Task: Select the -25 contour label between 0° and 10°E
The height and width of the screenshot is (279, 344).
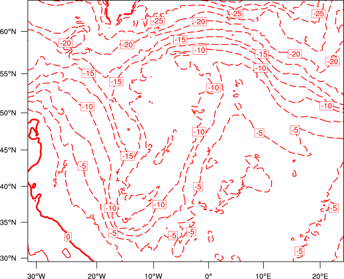Action: coord(236,14)
